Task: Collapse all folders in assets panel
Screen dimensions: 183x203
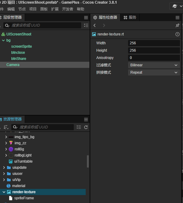Action: [x=79, y=127]
